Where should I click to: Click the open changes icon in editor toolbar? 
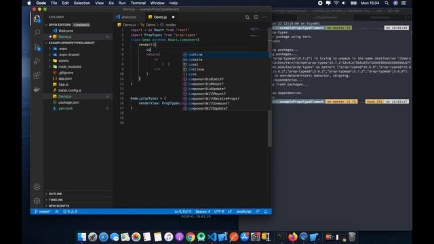point(247,17)
